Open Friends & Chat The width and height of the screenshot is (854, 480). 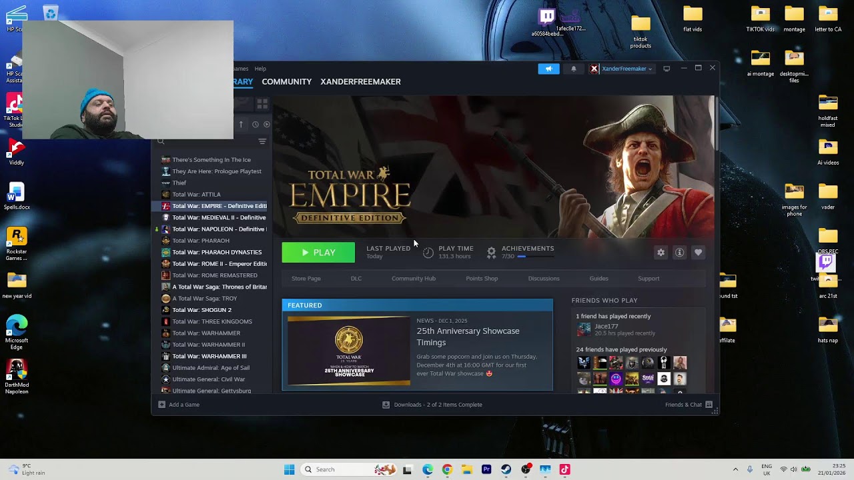(x=689, y=405)
